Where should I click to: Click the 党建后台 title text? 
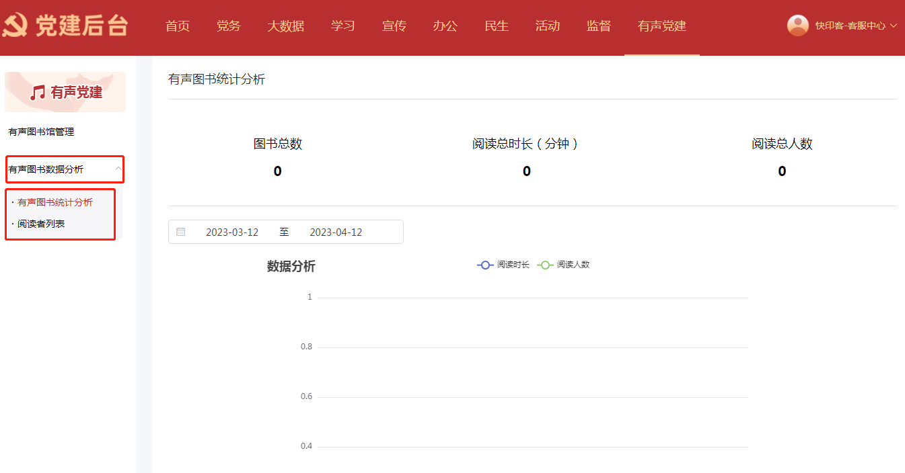click(81, 26)
